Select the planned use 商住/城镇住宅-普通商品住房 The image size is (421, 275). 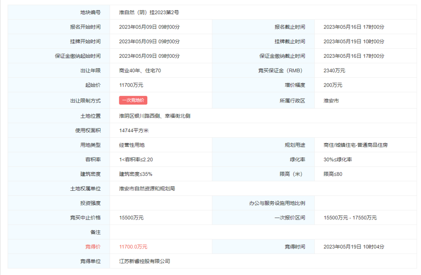(x=356, y=145)
